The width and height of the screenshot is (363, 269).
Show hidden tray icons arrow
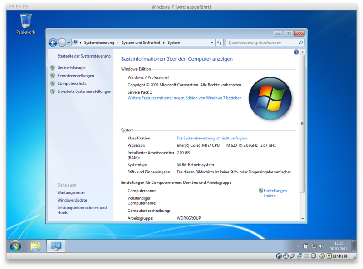pyautogui.click(x=298, y=246)
